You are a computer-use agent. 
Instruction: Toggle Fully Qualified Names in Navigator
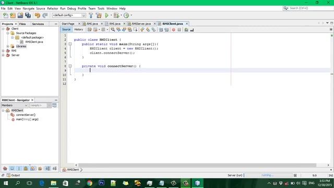(x=40, y=169)
